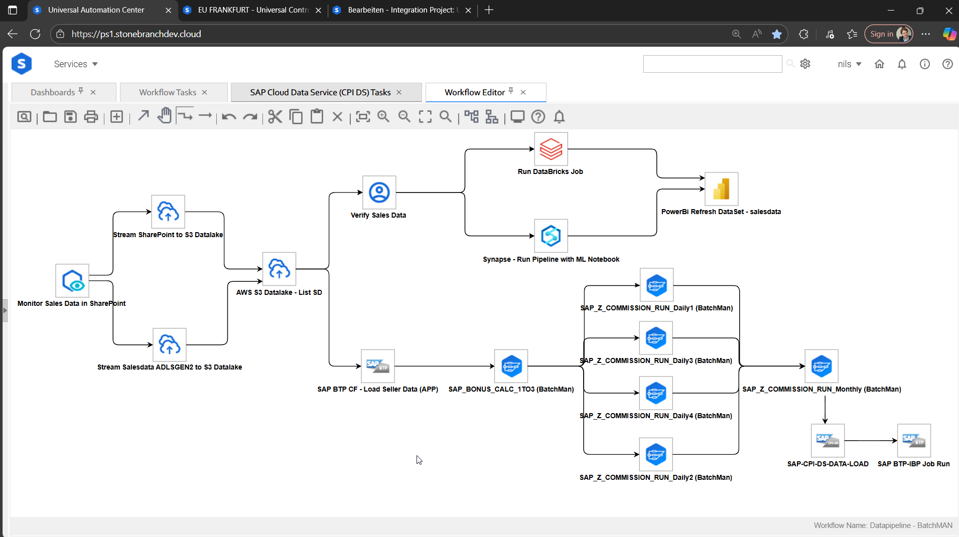Switch to Bearbeiten Integration Project browser tab
959x537 pixels.
[x=402, y=10]
